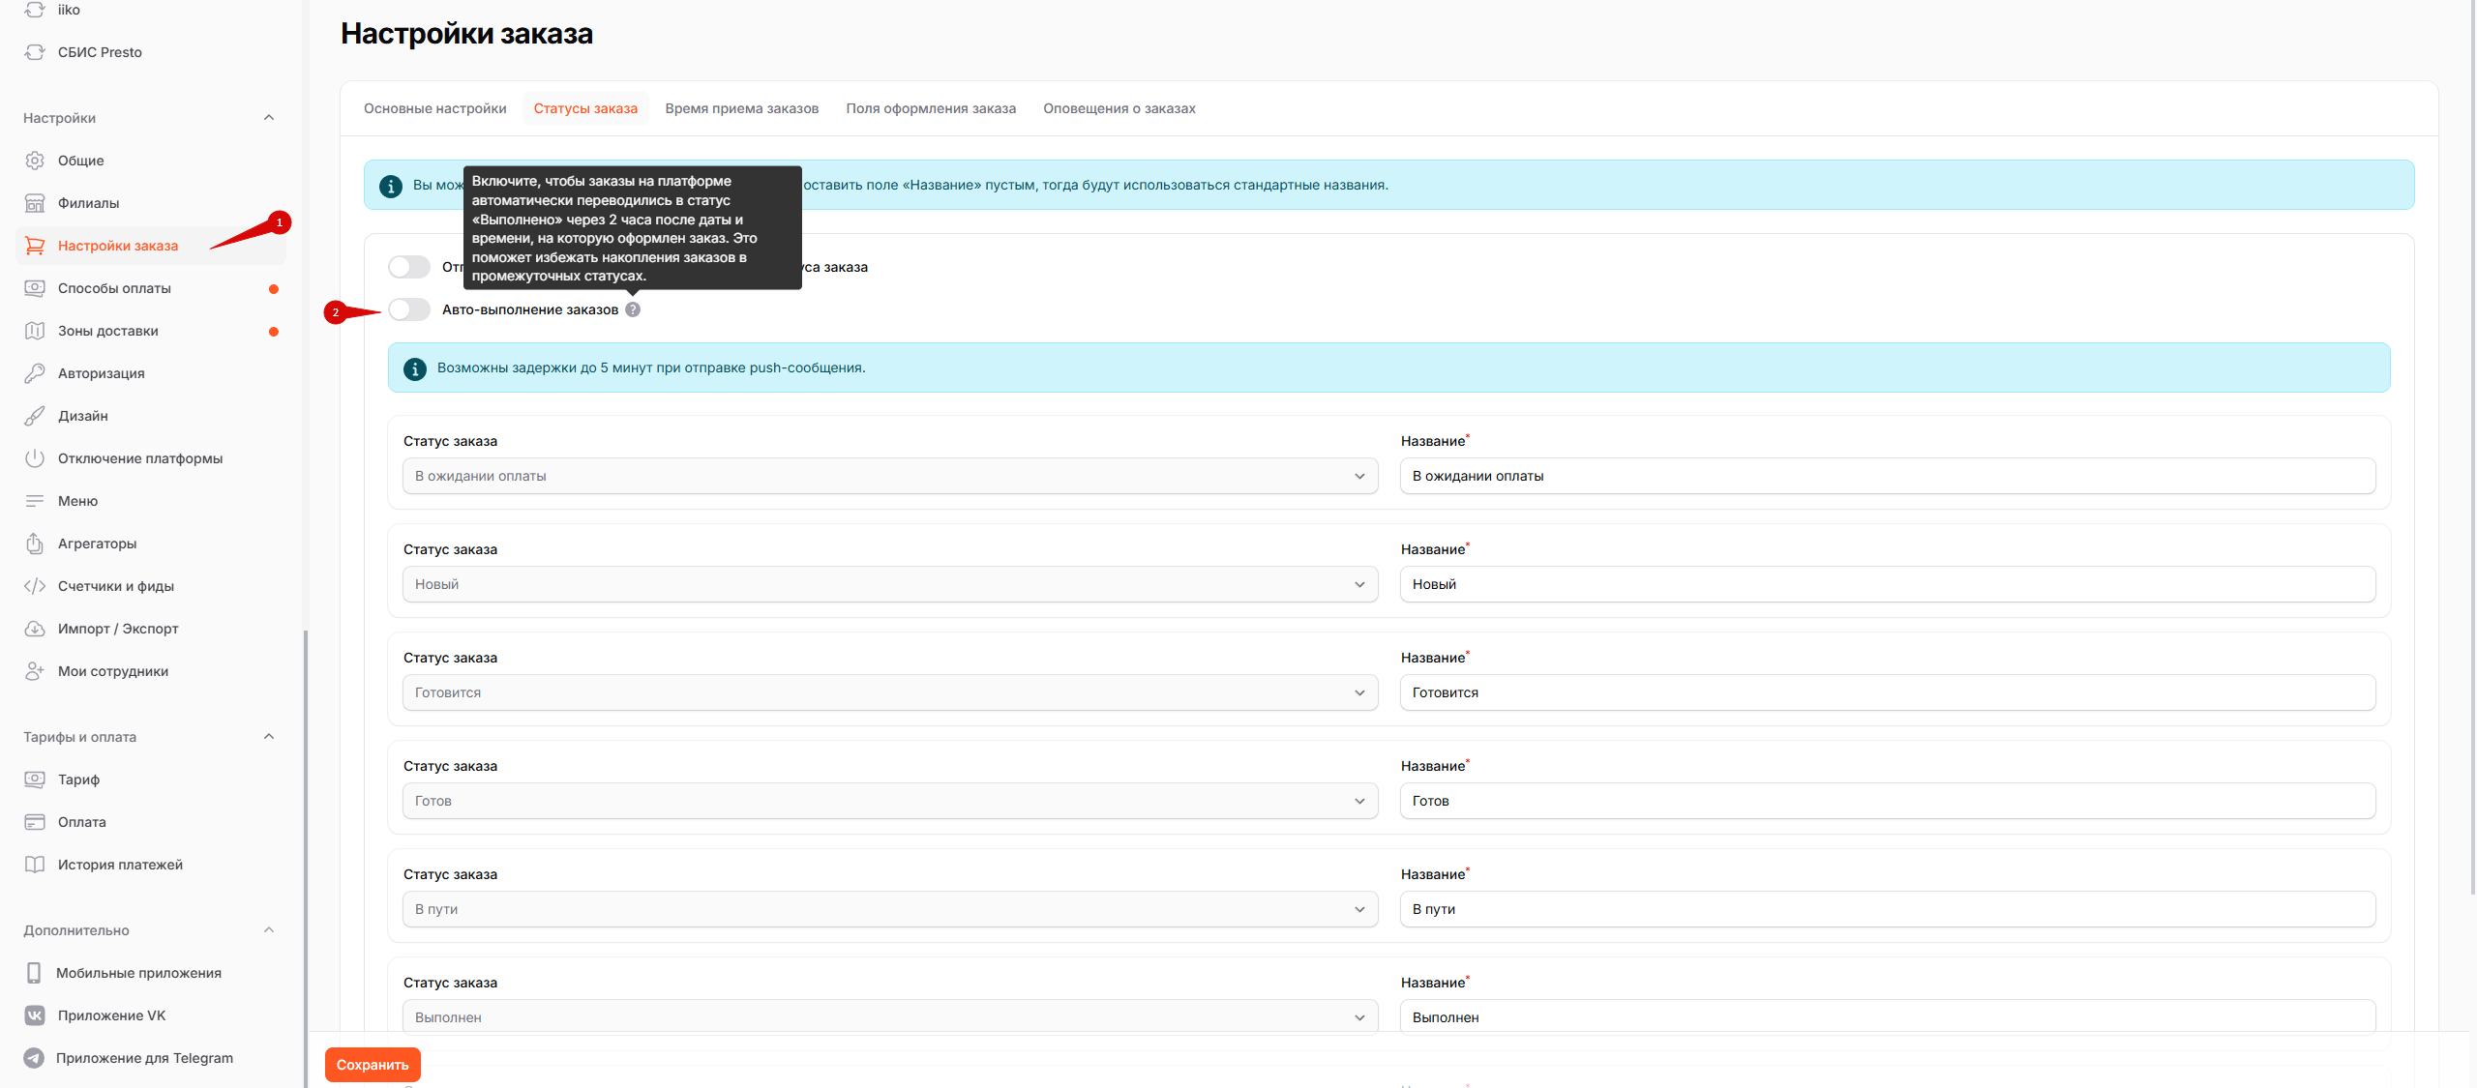The image size is (2477, 1088).
Task: Click the VK logo icon
Action: [x=35, y=1015]
